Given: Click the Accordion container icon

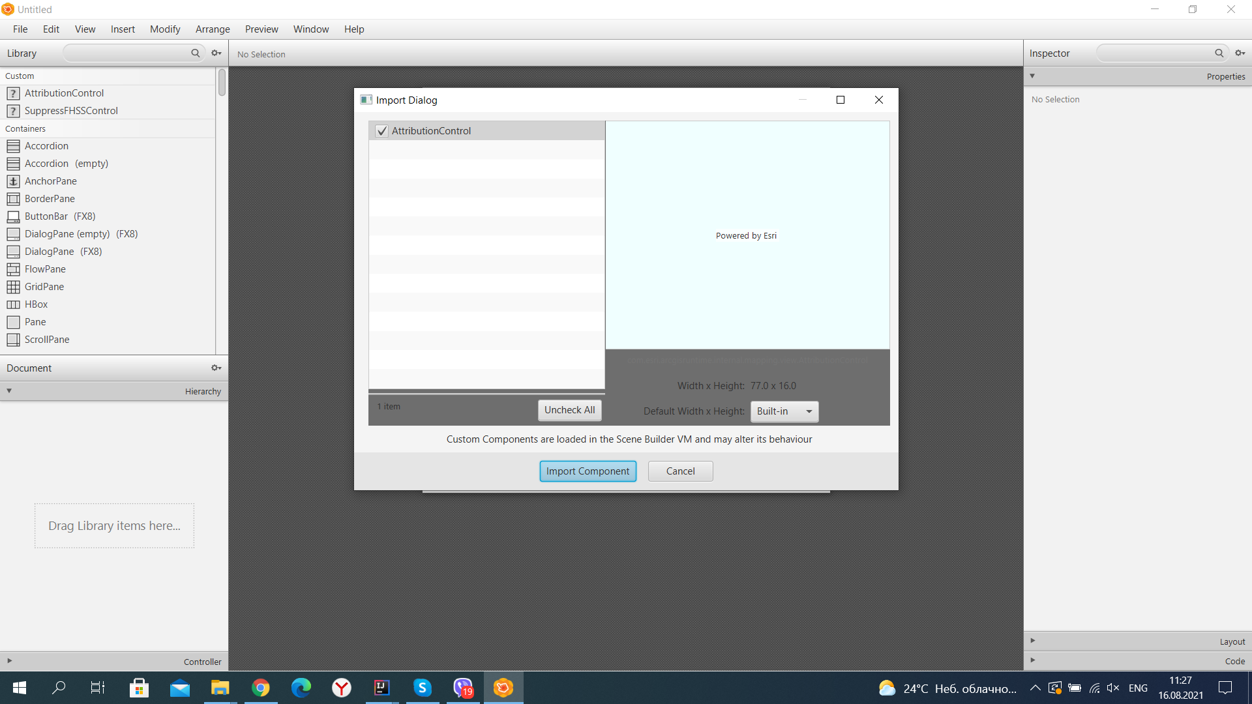Looking at the screenshot, I should 13,146.
